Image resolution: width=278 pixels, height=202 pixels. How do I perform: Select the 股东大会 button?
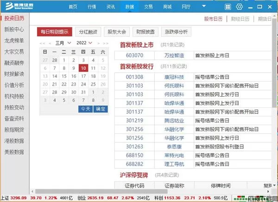(117, 32)
